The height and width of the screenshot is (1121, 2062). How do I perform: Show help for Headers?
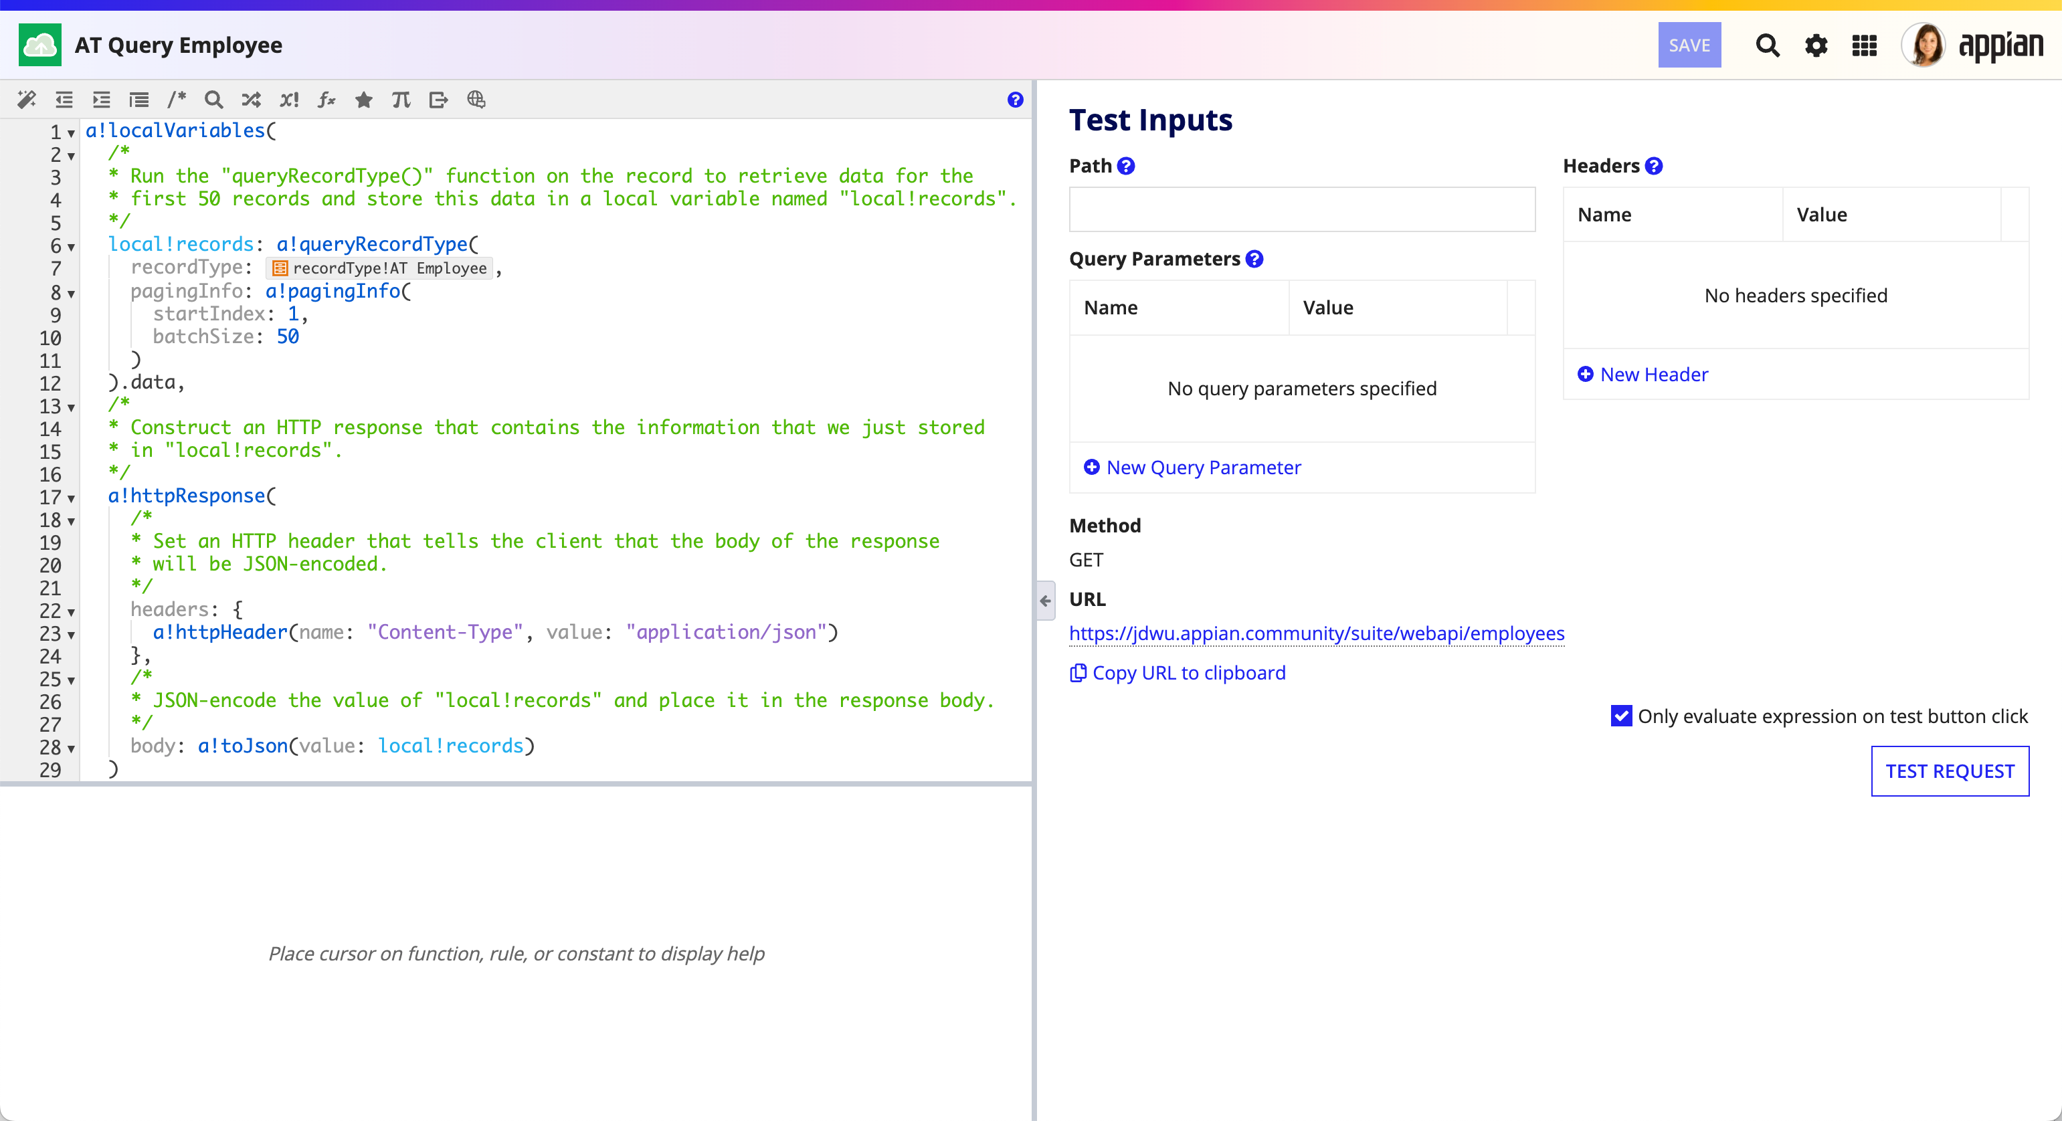1654,166
